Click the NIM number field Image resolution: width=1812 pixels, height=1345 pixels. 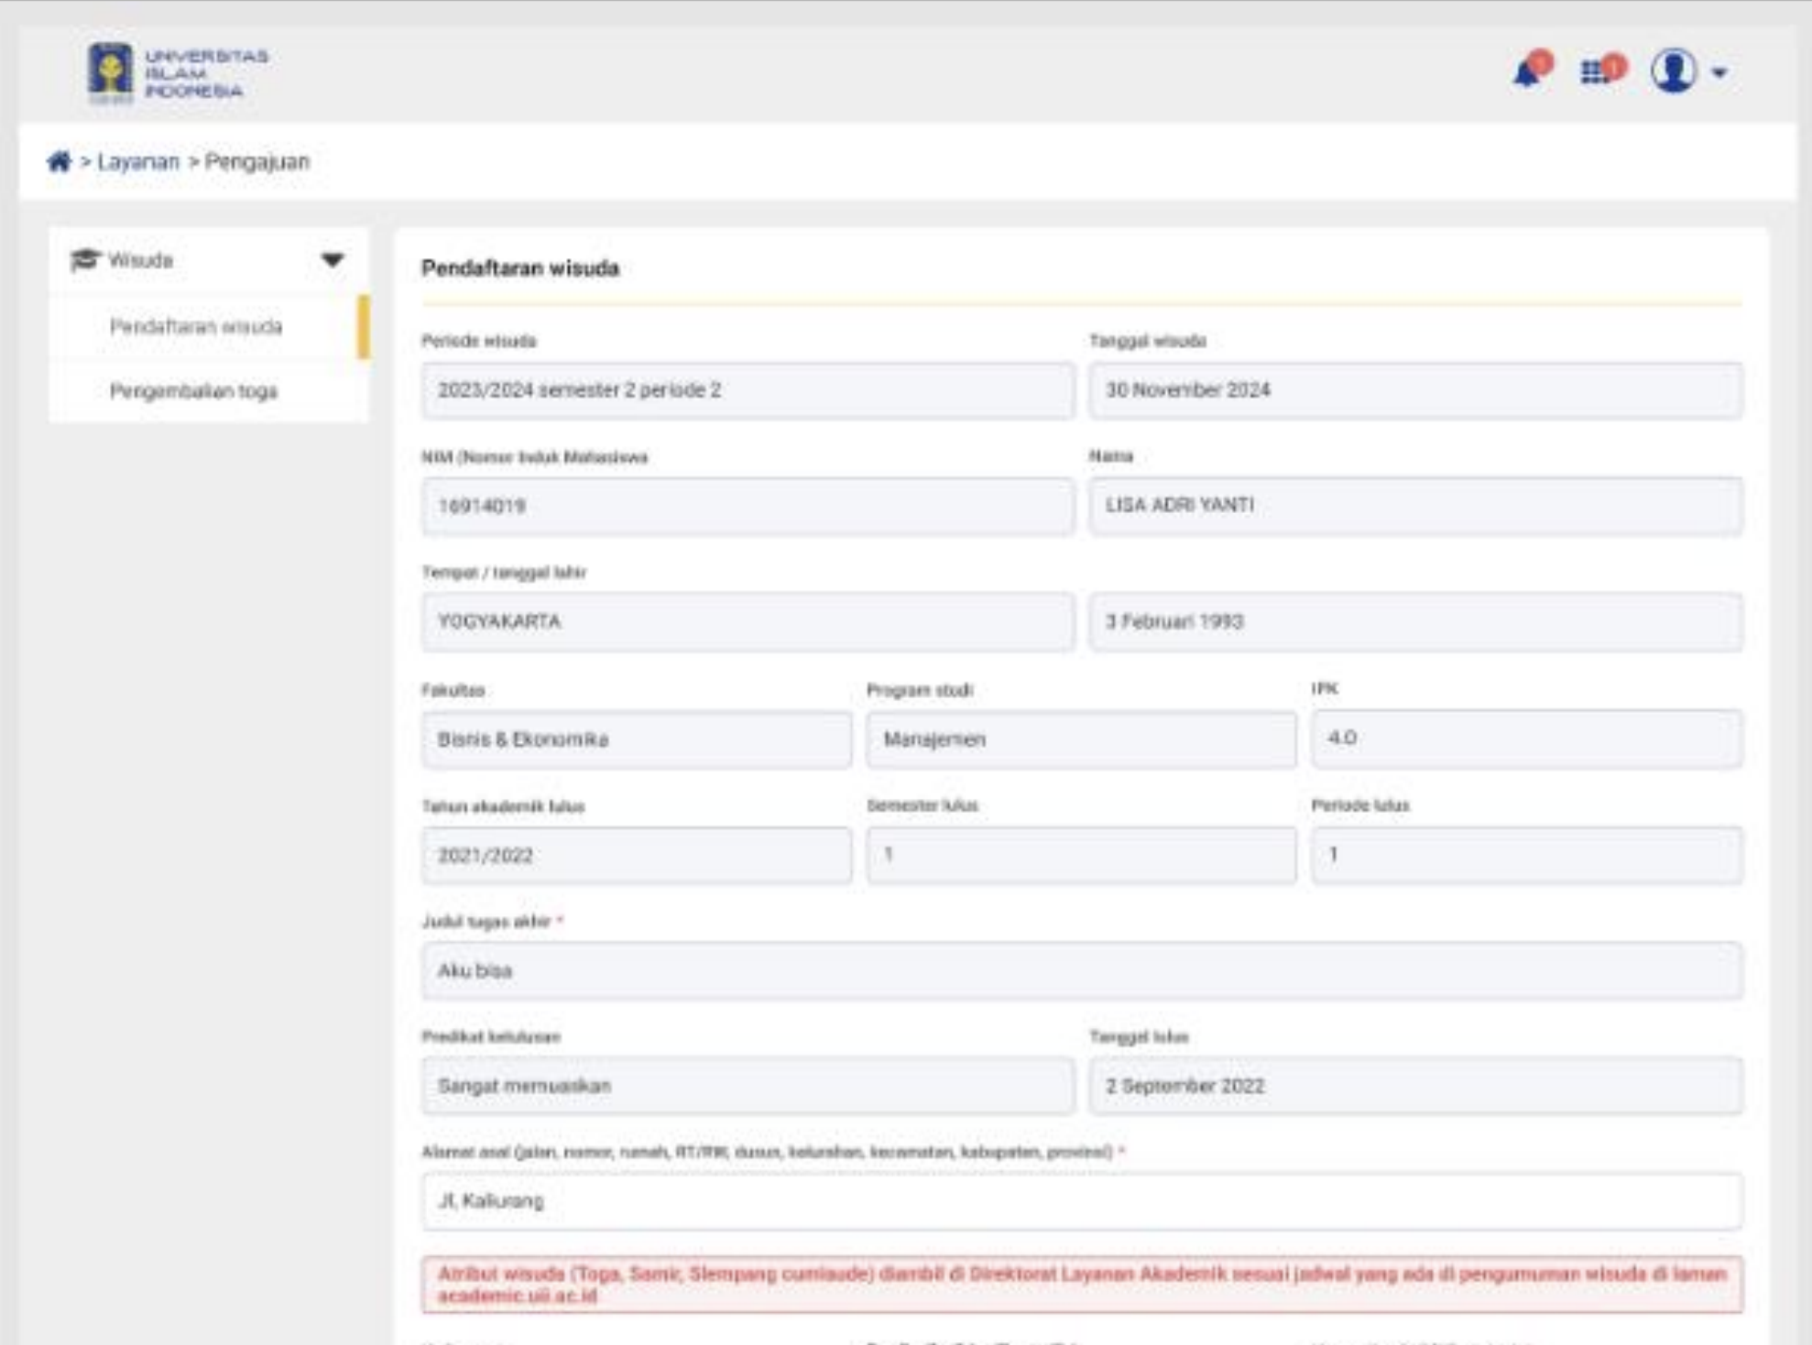pyautogui.click(x=748, y=506)
